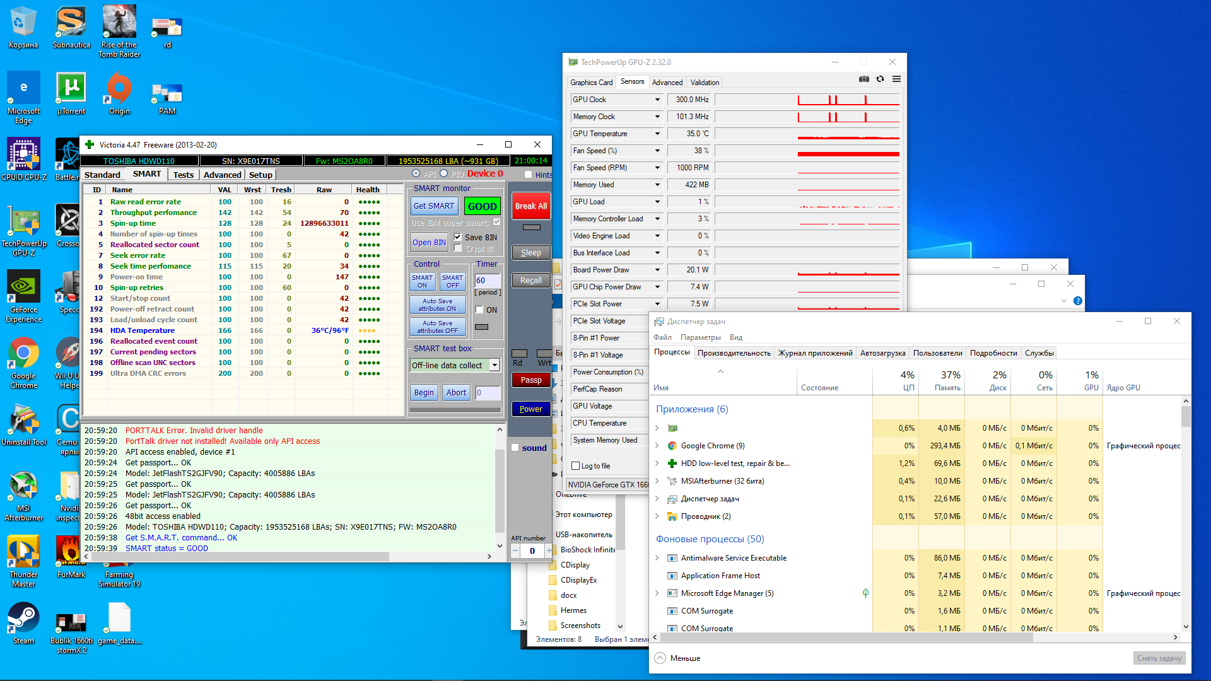This screenshot has height=681, width=1211.
Task: Enable the sound checkbox in Victoria
Action: click(515, 448)
